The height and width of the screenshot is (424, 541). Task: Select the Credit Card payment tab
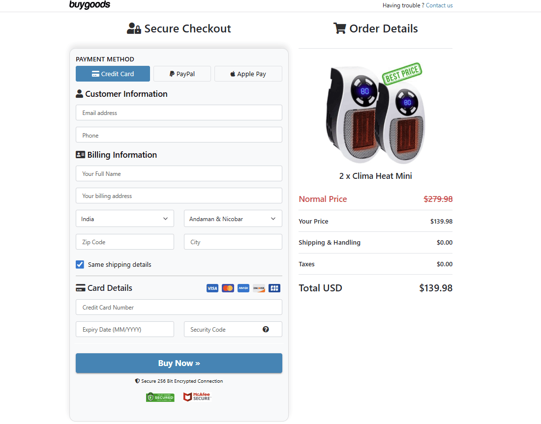click(113, 74)
